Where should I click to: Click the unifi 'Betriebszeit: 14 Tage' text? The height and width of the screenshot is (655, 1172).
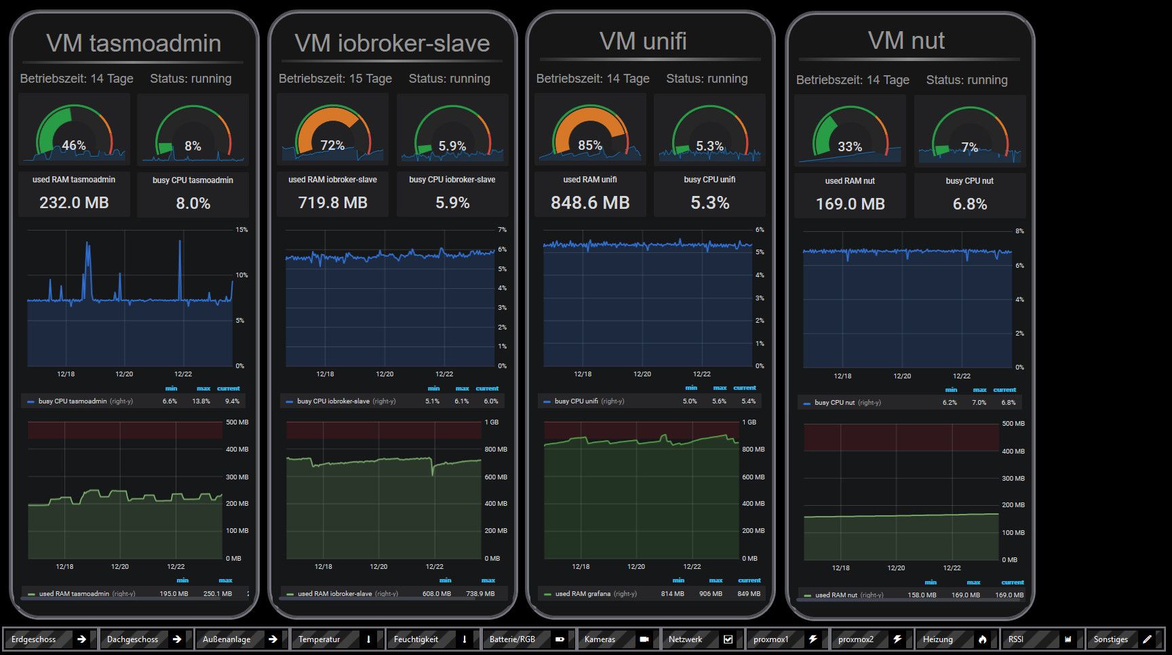tap(593, 79)
